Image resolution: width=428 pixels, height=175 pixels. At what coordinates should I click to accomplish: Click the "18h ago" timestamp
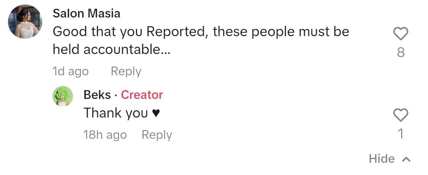pyautogui.click(x=105, y=135)
